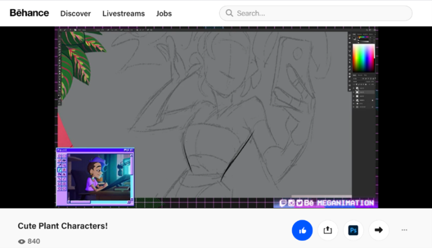Click the MEGANIMATION text in overlay

click(345, 203)
